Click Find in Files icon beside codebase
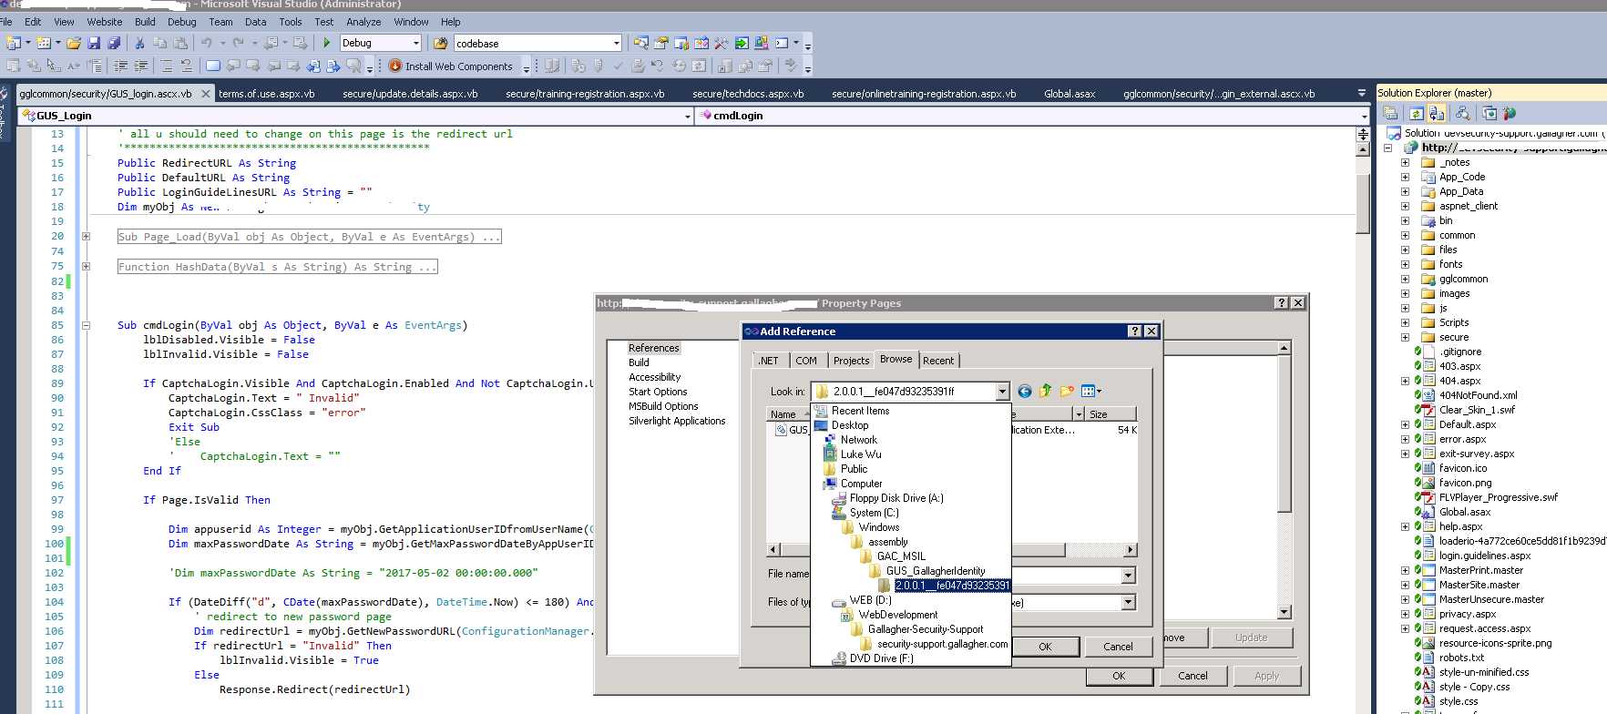This screenshot has height=714, width=1607. pyautogui.click(x=441, y=43)
